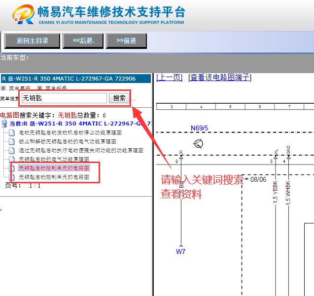This screenshot has height=296, width=314.
Task: Open 无钥匙启动的电气功能原理图
Action: point(54,159)
